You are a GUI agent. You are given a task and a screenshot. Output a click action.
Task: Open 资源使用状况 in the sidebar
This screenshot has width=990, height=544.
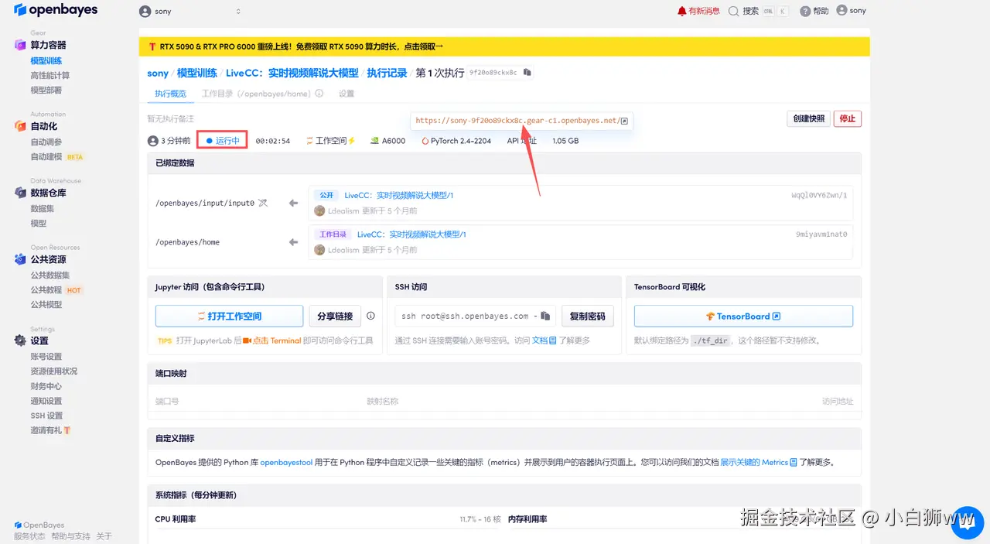tap(54, 371)
